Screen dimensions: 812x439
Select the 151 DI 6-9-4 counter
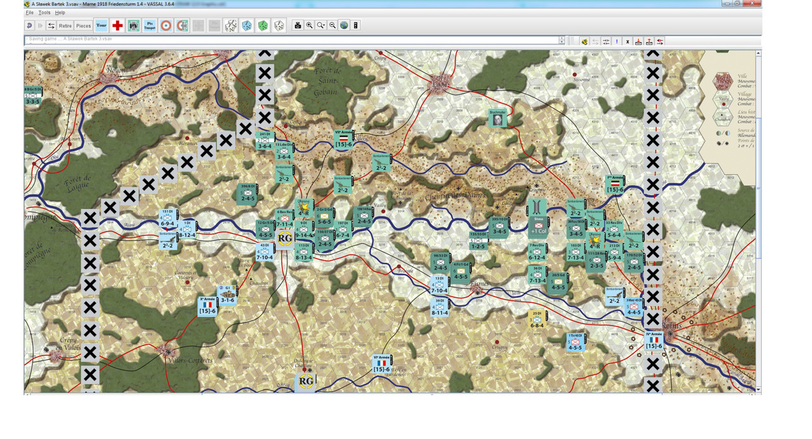click(167, 218)
